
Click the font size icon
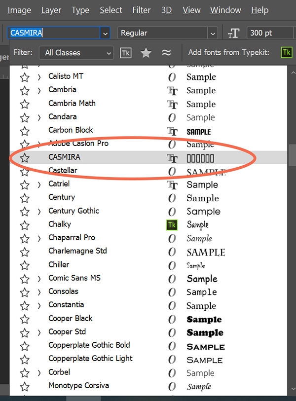233,33
